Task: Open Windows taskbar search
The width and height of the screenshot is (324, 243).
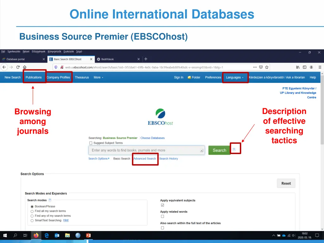Action: tap(15, 235)
